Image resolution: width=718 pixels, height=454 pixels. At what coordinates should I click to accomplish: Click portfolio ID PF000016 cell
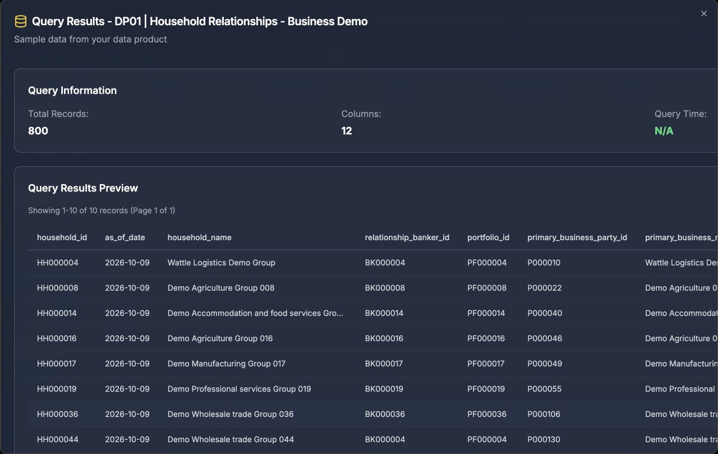pos(486,338)
